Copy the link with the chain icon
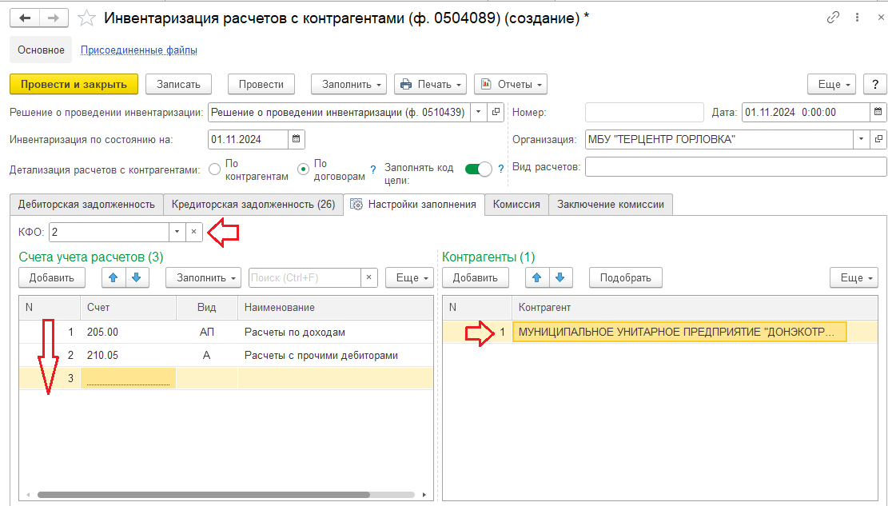 pos(833,18)
